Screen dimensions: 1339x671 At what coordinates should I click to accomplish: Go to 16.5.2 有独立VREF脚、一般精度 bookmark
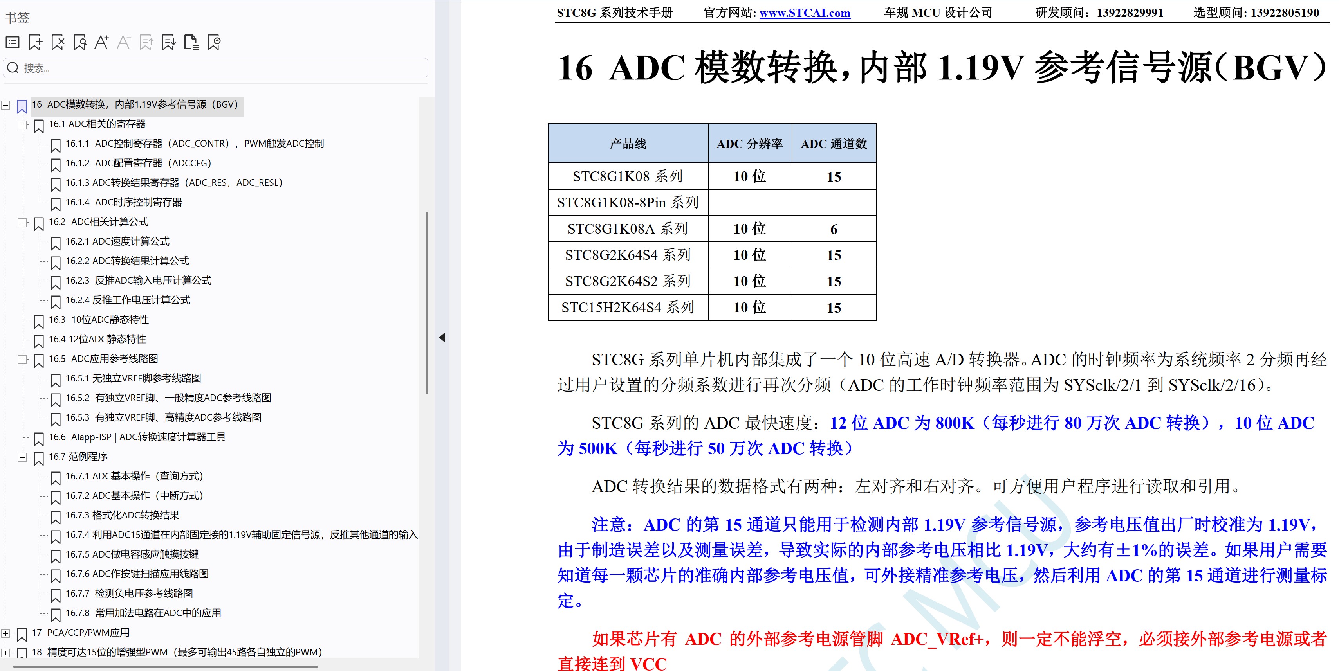click(168, 398)
